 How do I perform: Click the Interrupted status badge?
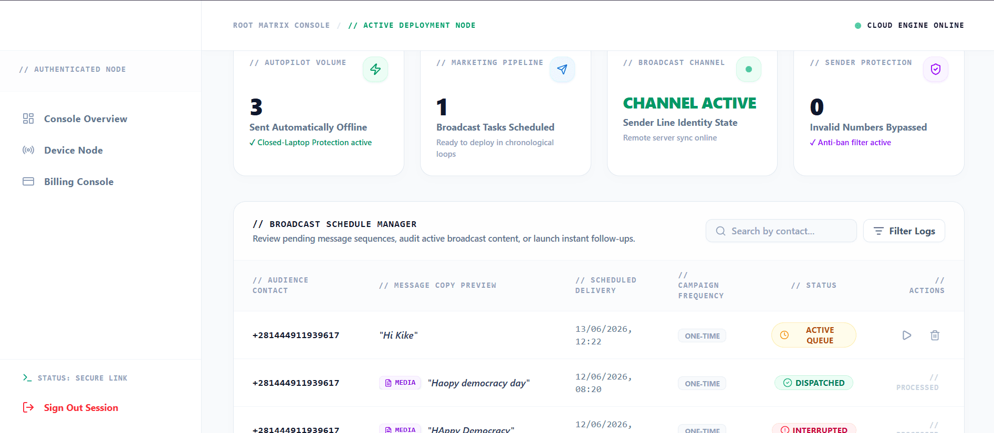tap(814, 429)
